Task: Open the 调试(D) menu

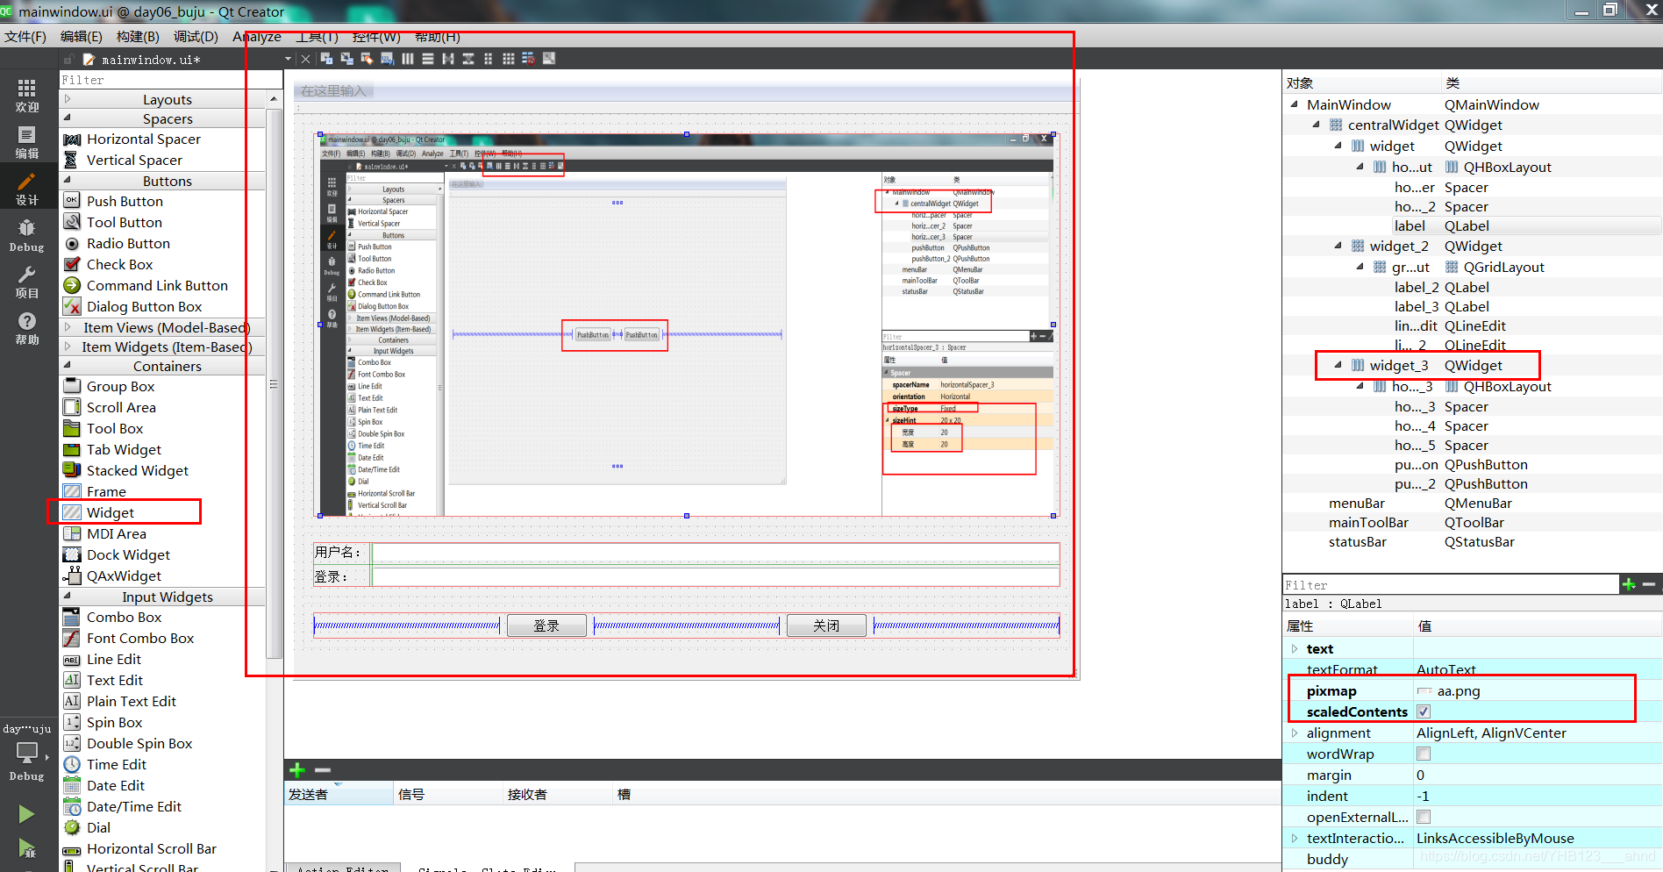Action: click(x=196, y=36)
